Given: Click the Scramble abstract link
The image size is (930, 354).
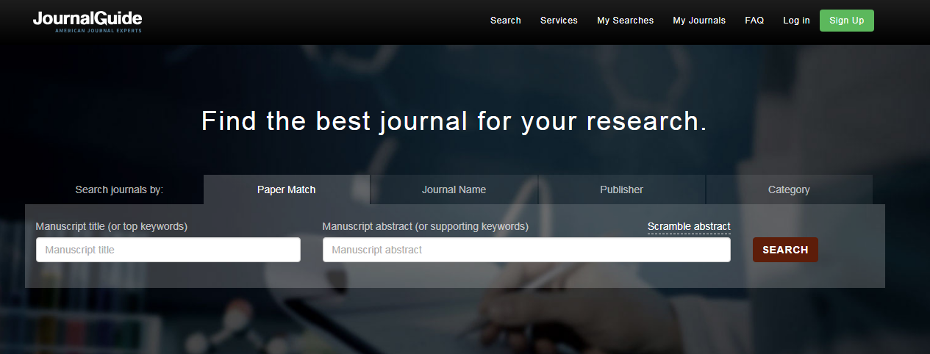Looking at the screenshot, I should [689, 226].
